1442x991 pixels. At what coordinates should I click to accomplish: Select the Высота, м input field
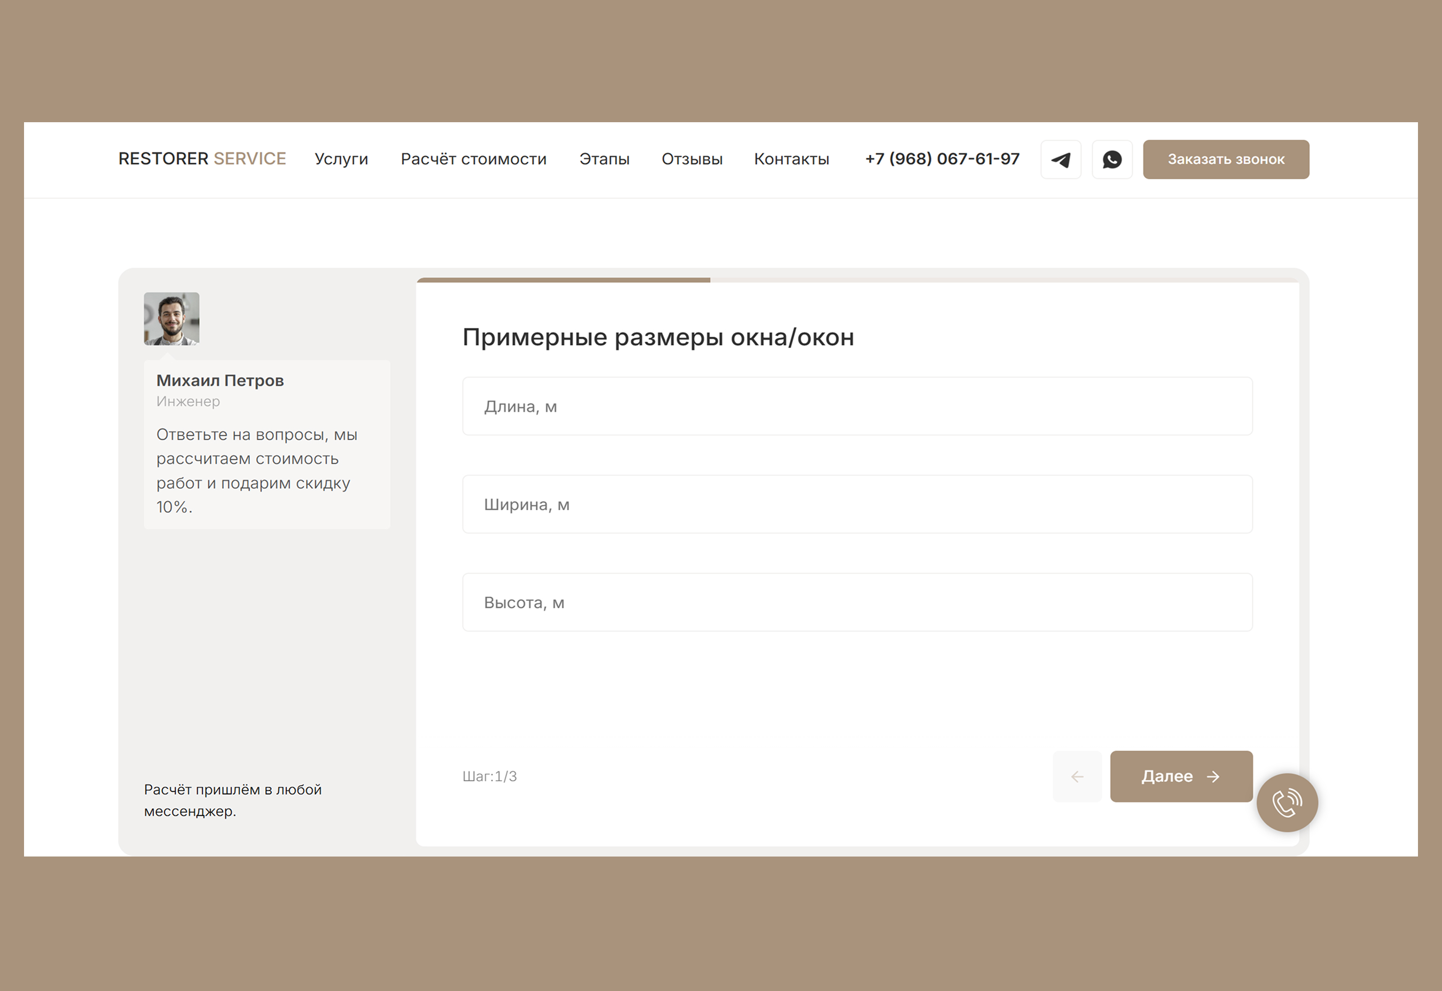(857, 602)
